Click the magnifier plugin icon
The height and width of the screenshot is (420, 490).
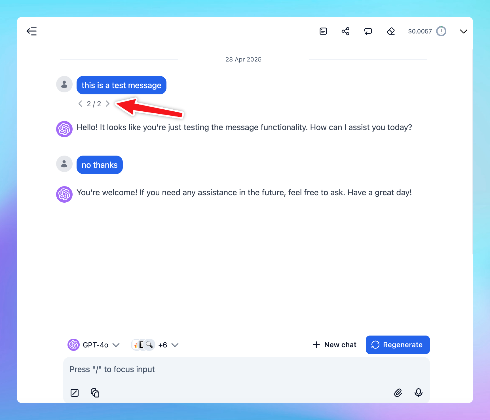[149, 345]
